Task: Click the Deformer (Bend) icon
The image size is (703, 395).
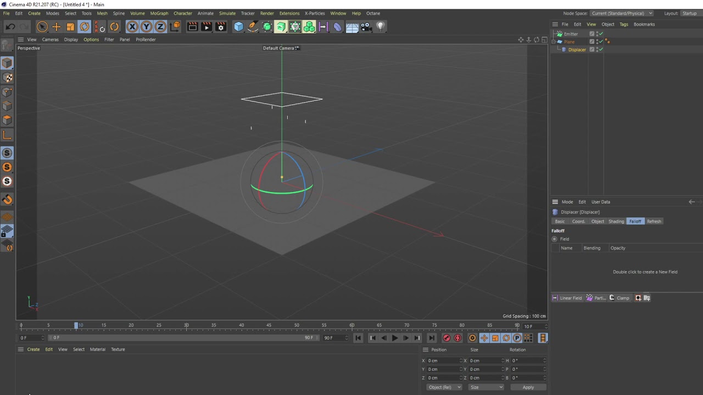Action: coord(337,26)
